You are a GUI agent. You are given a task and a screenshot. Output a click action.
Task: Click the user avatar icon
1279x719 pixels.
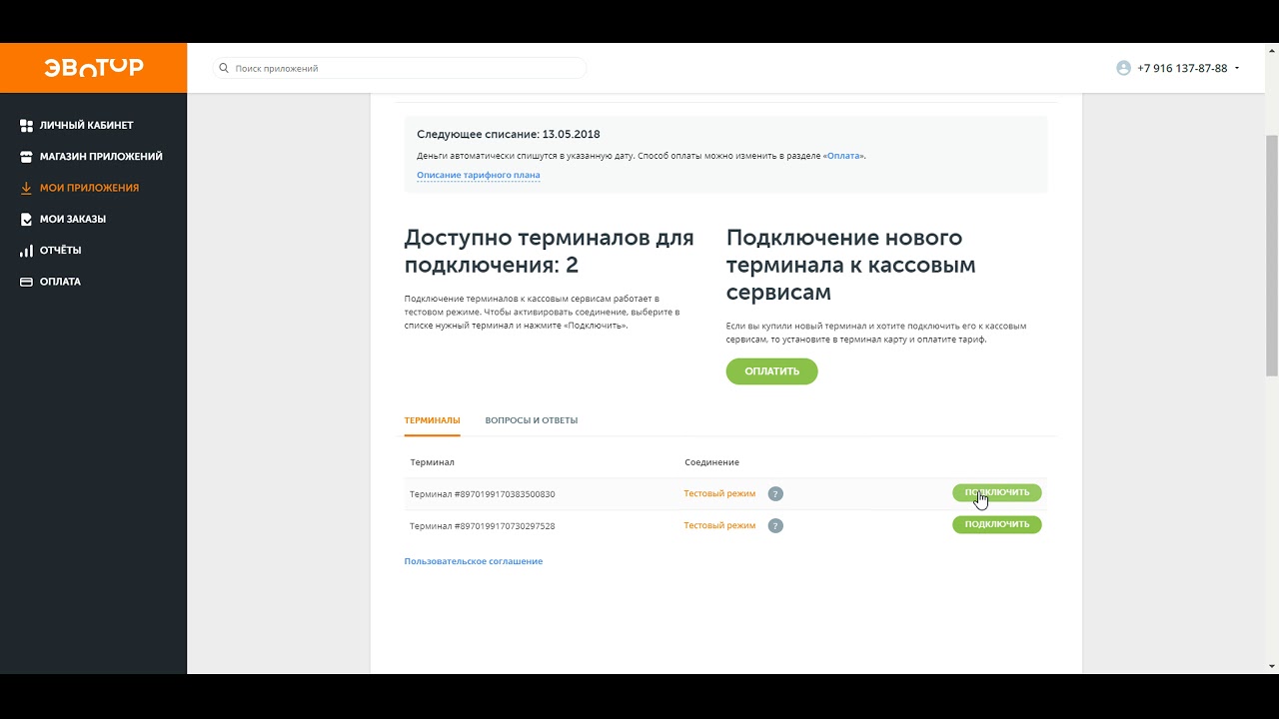(1123, 68)
